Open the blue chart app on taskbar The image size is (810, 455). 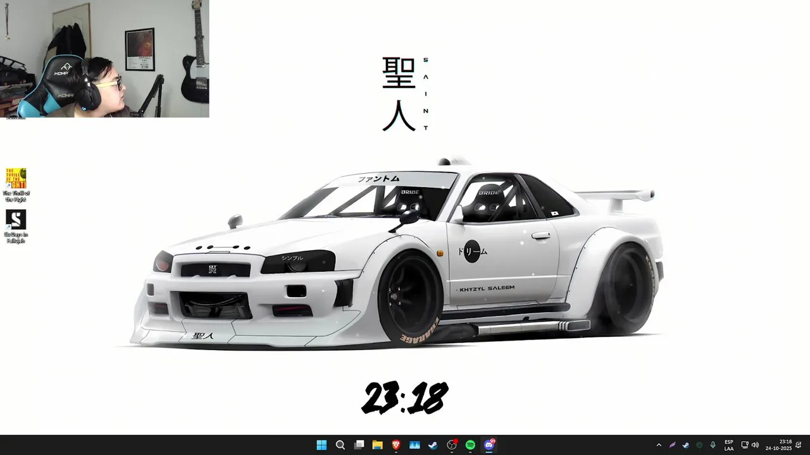(x=414, y=445)
